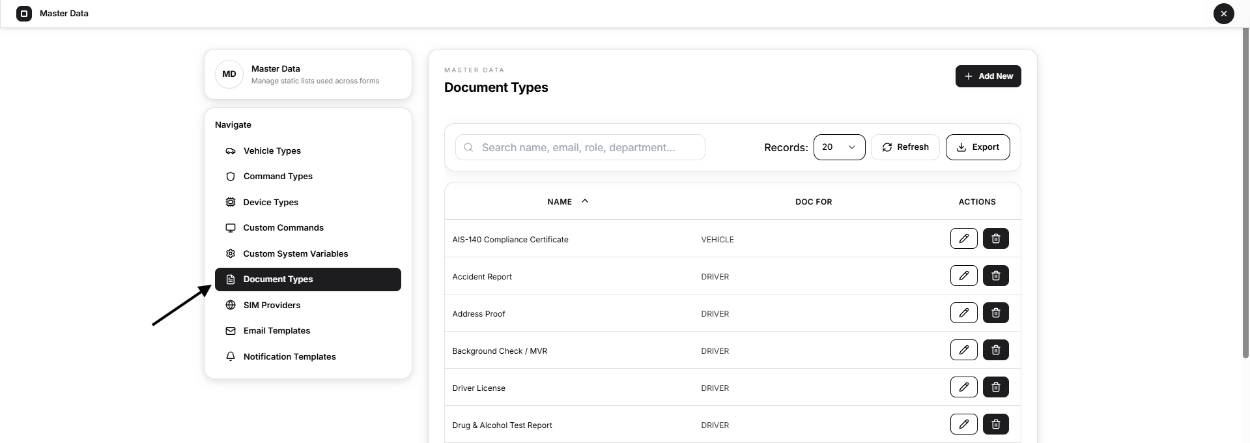Click the DOC FOR column header
1250x443 pixels.
(x=814, y=202)
